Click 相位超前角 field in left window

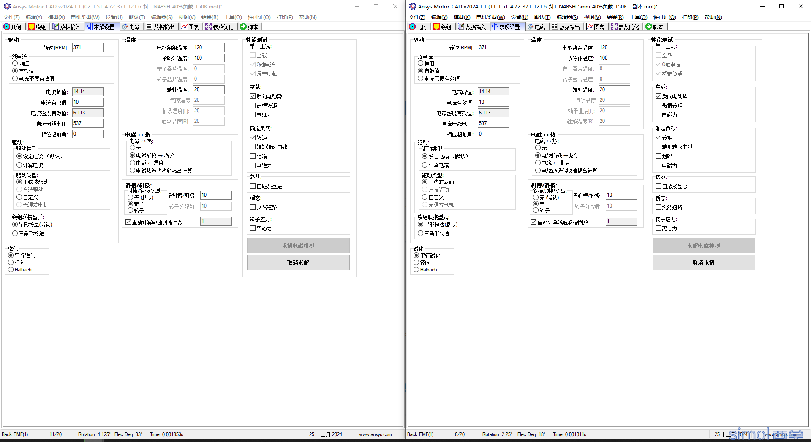(88, 134)
